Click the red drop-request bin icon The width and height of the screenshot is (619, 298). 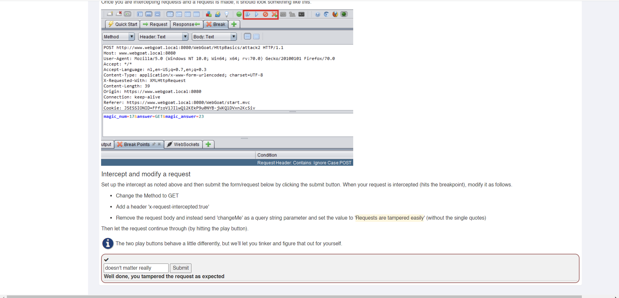pos(265,14)
